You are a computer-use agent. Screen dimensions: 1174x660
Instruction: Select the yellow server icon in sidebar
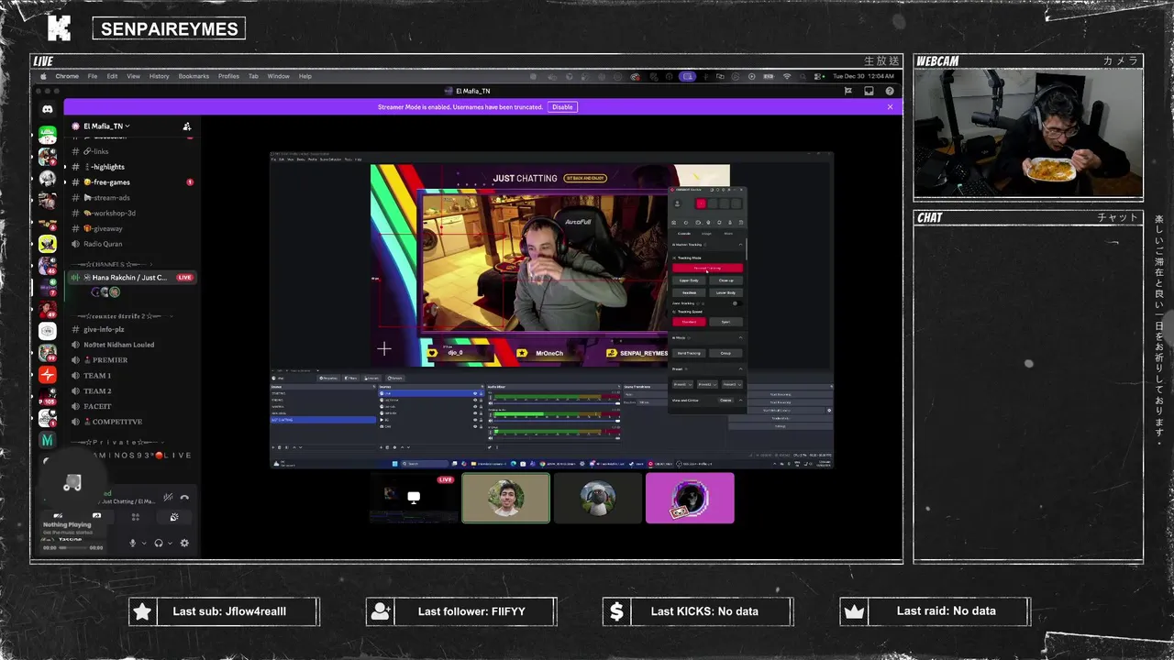point(48,244)
